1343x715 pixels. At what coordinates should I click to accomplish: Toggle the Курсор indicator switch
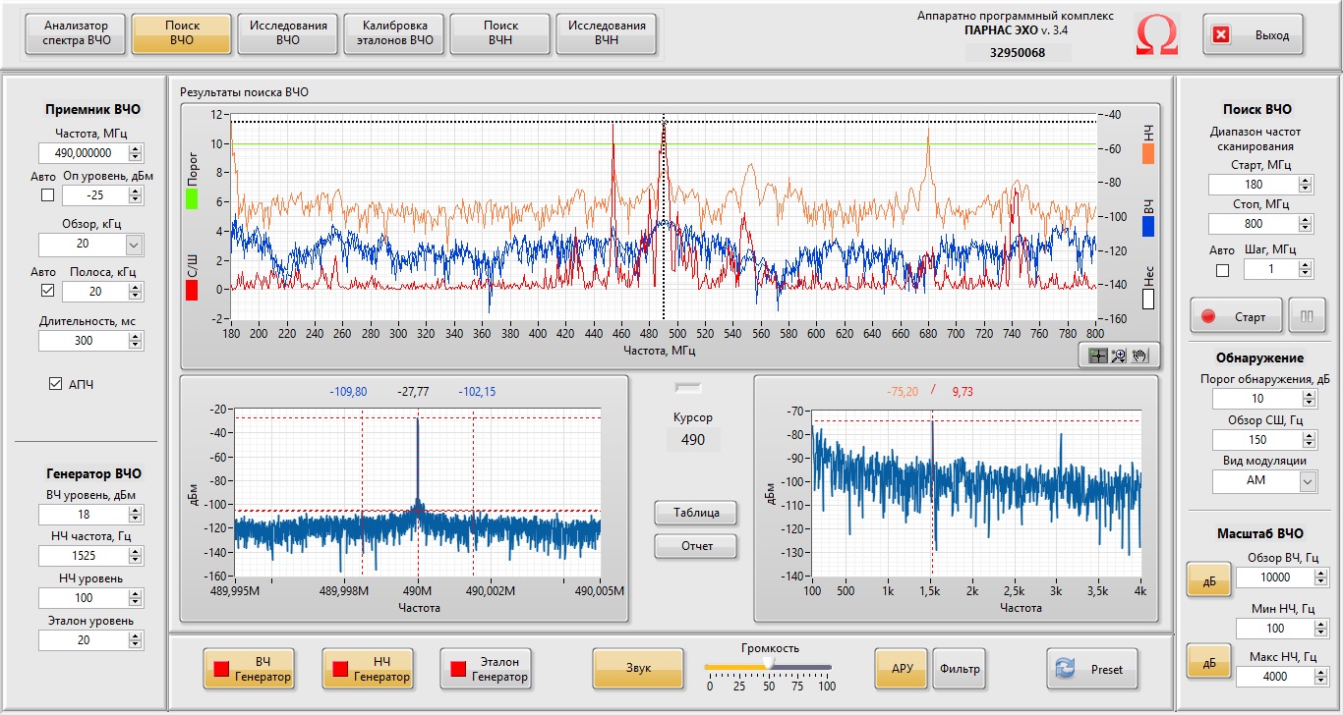tap(687, 387)
